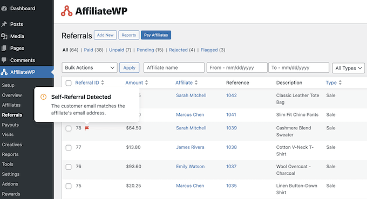Filter referrals by Rejected status
The width and height of the screenshot is (367, 199).
click(178, 50)
